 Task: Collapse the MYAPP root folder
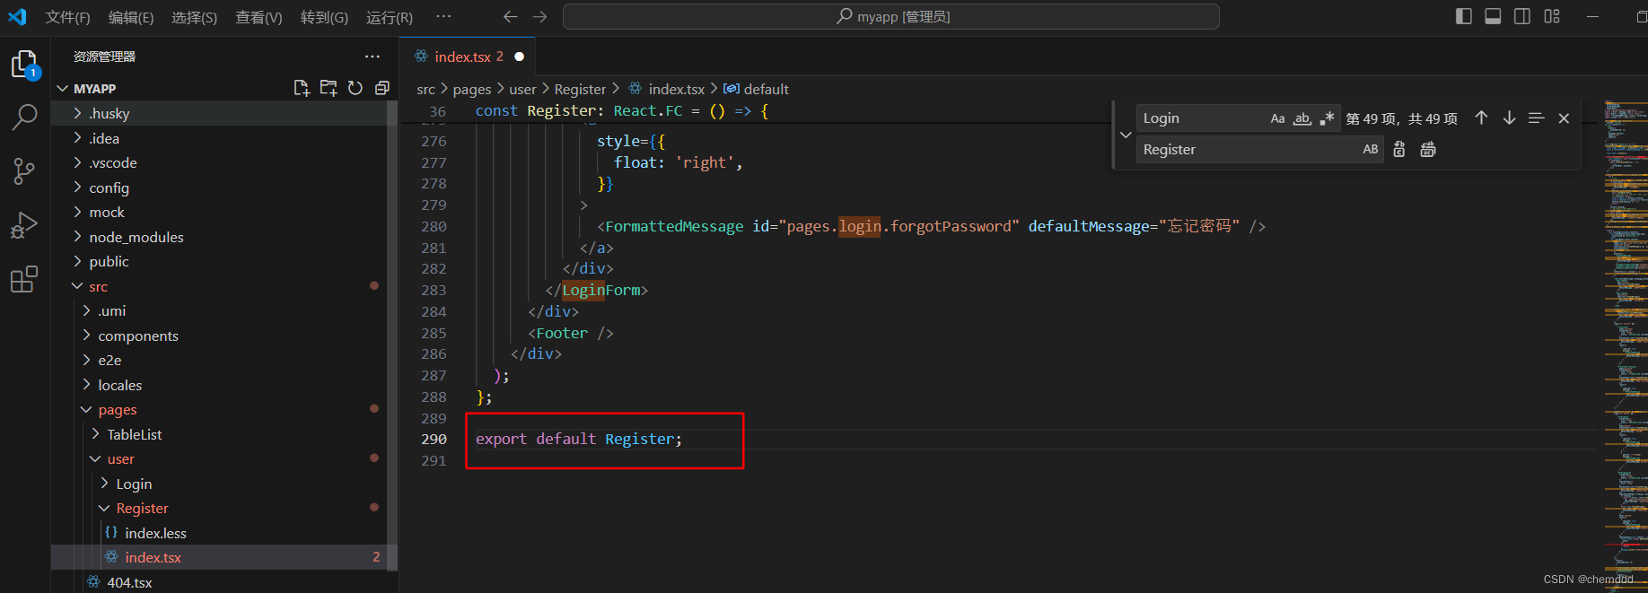click(x=63, y=89)
